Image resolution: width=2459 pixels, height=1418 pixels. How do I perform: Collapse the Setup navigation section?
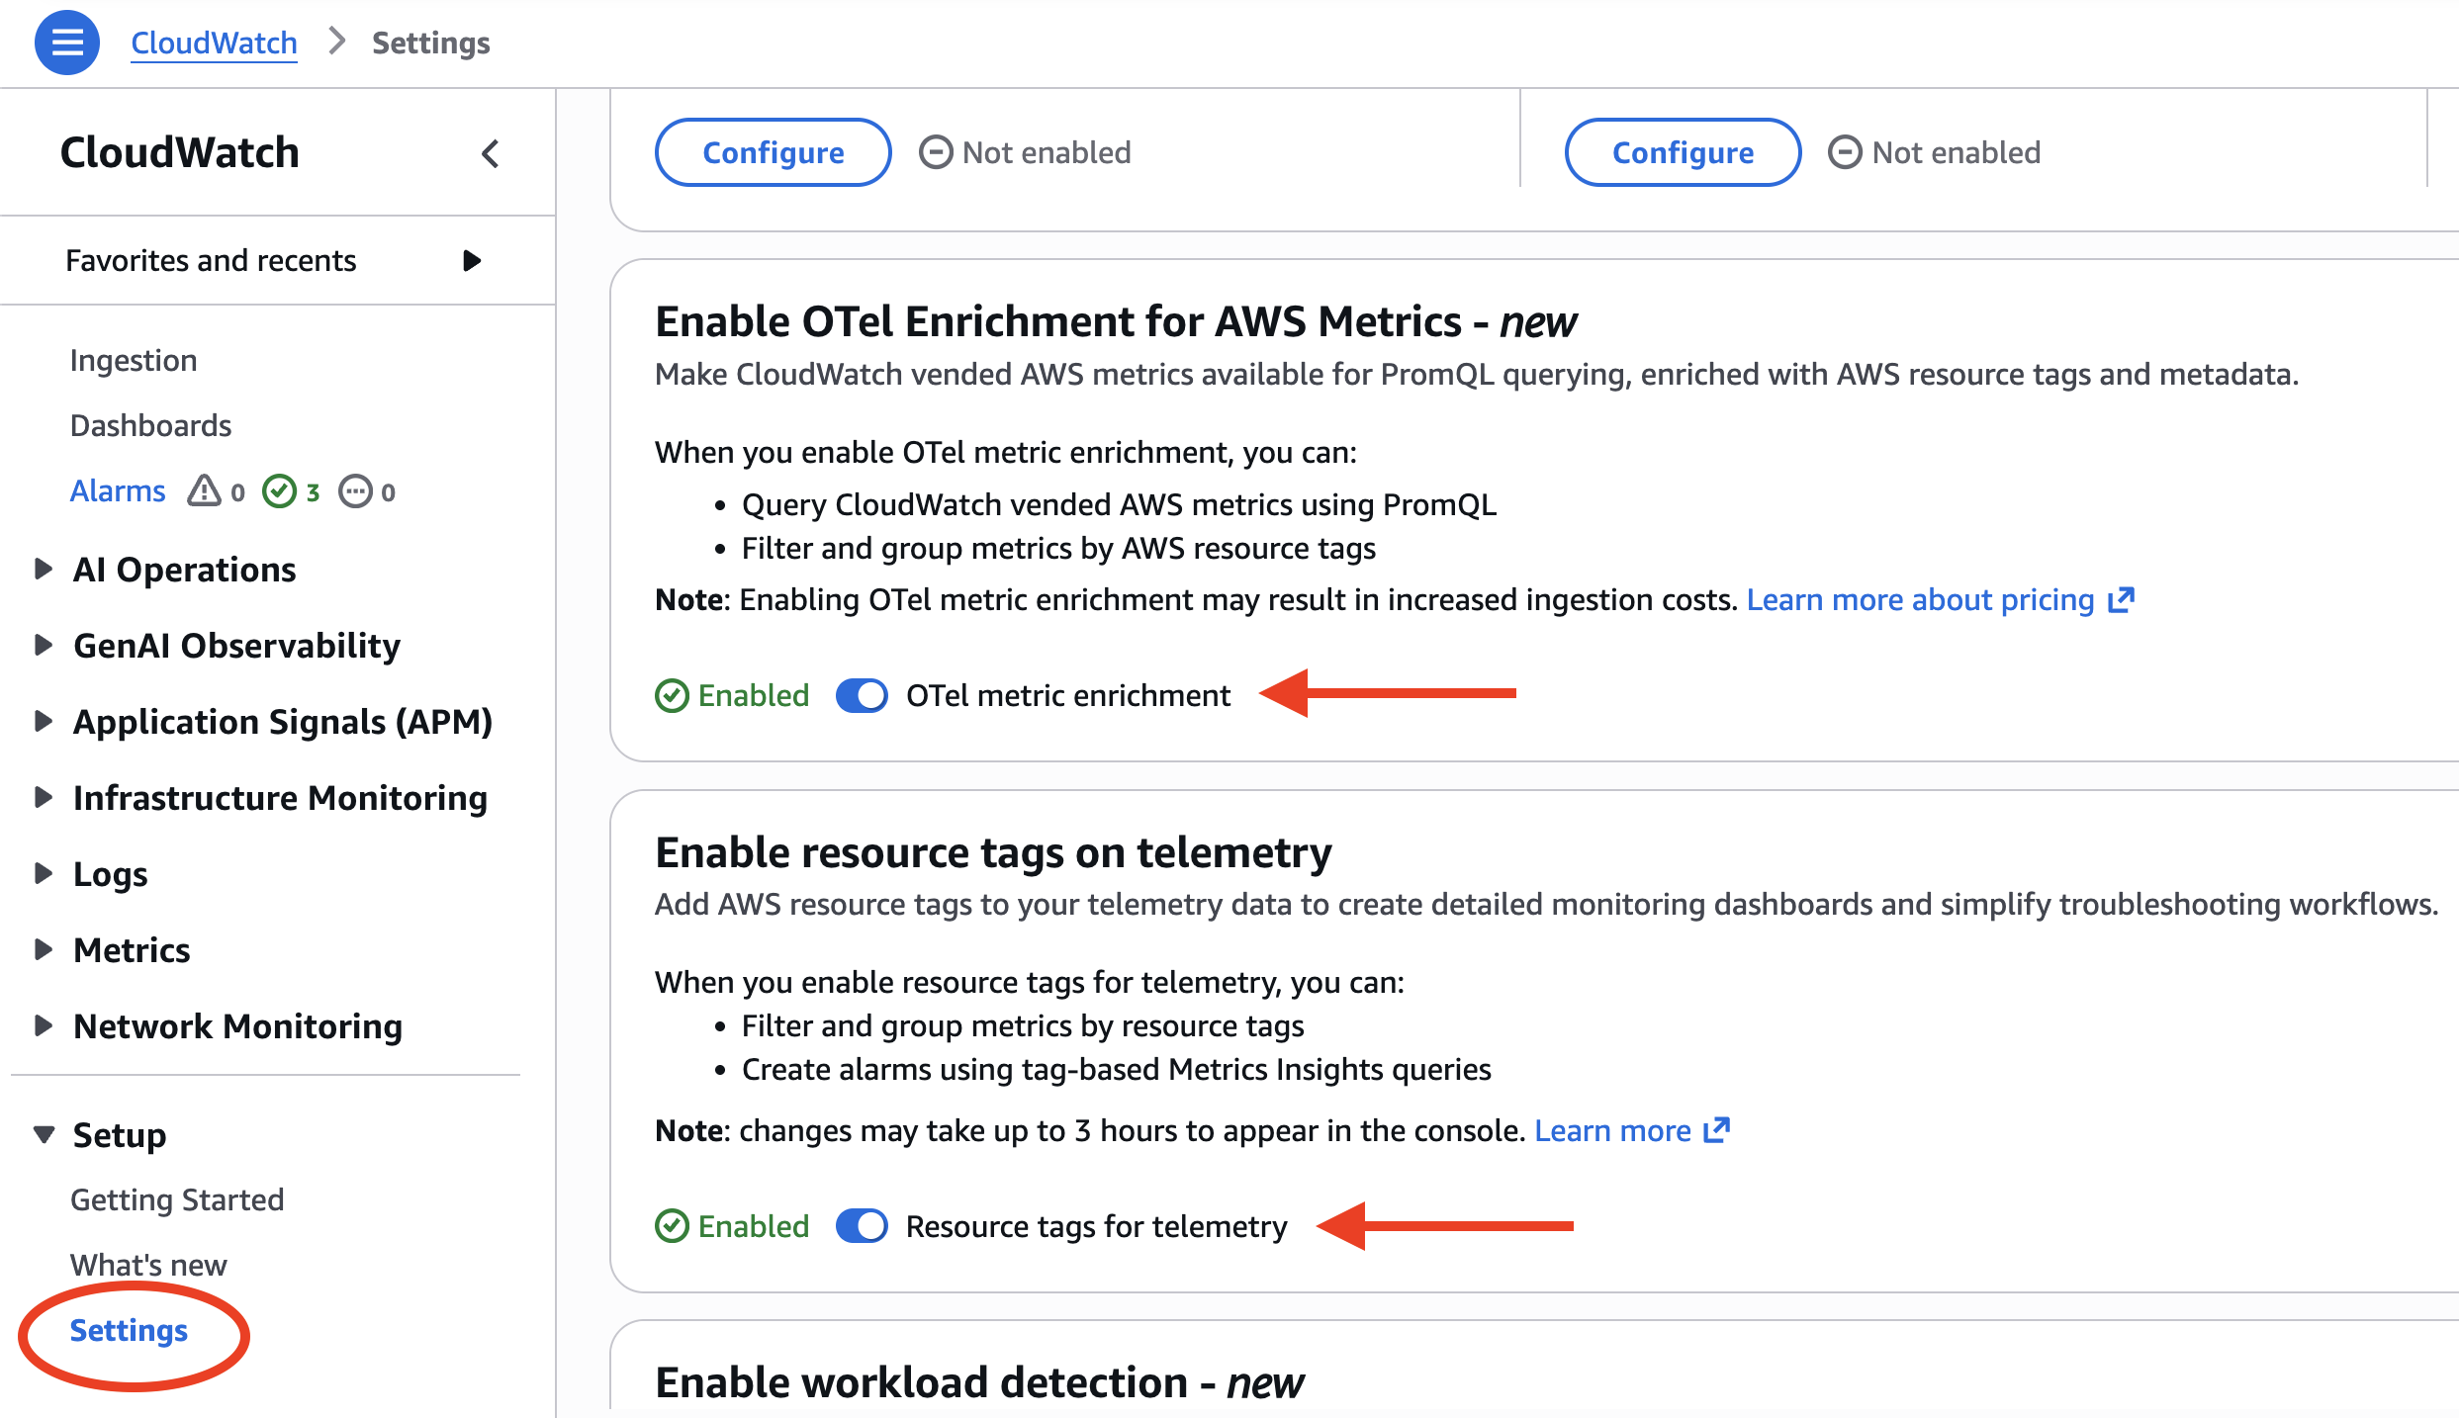pyautogui.click(x=44, y=1134)
